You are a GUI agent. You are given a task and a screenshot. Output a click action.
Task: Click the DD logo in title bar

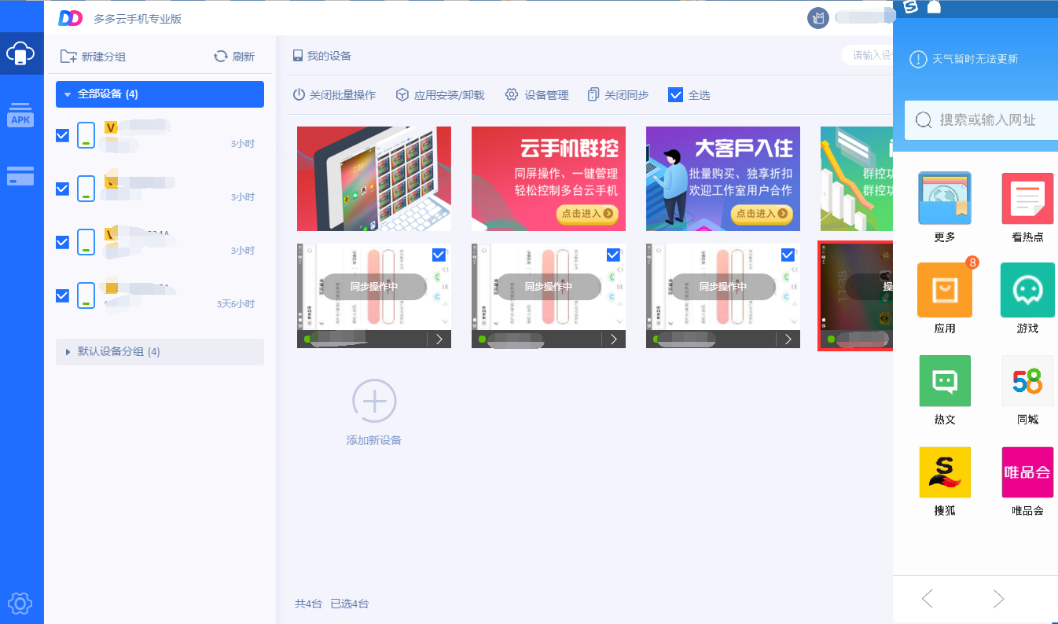click(70, 18)
